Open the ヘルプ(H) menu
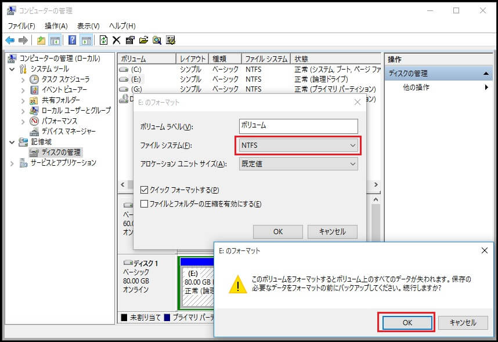 point(122,26)
